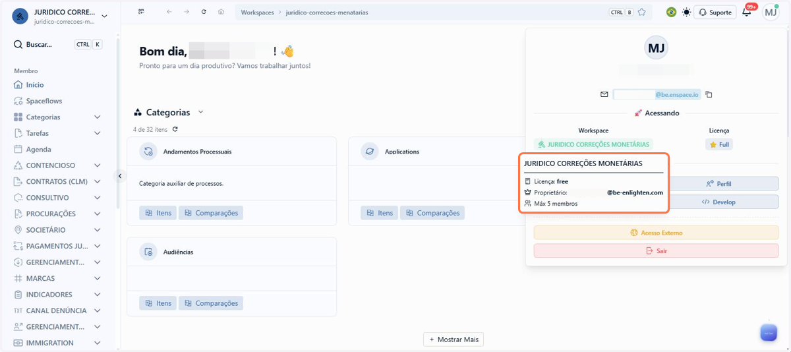The width and height of the screenshot is (791, 352).
Task: Click the PROCURAÇÕES sidebar icon
Action: click(x=18, y=214)
